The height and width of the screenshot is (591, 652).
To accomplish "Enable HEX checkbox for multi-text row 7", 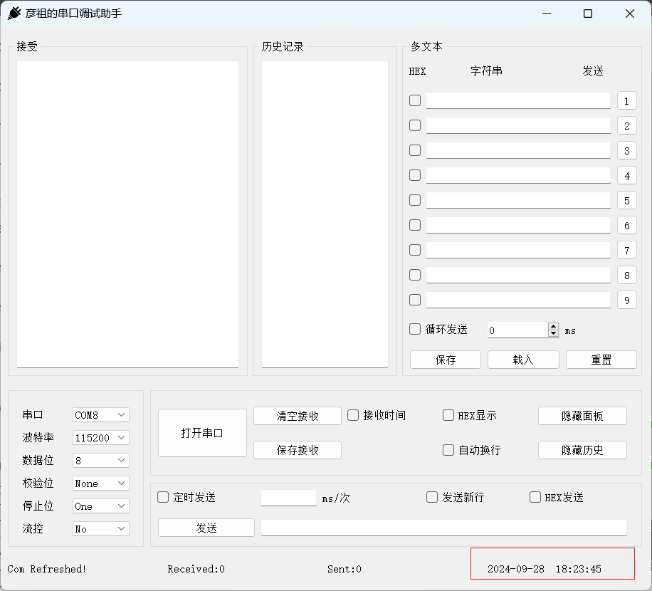I will (415, 251).
